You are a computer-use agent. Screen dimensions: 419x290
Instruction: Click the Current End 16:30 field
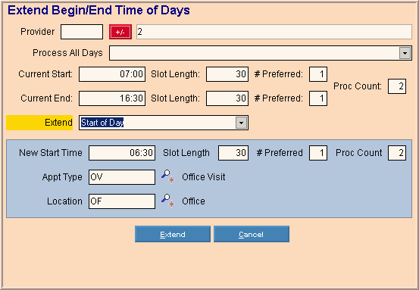tap(112, 98)
